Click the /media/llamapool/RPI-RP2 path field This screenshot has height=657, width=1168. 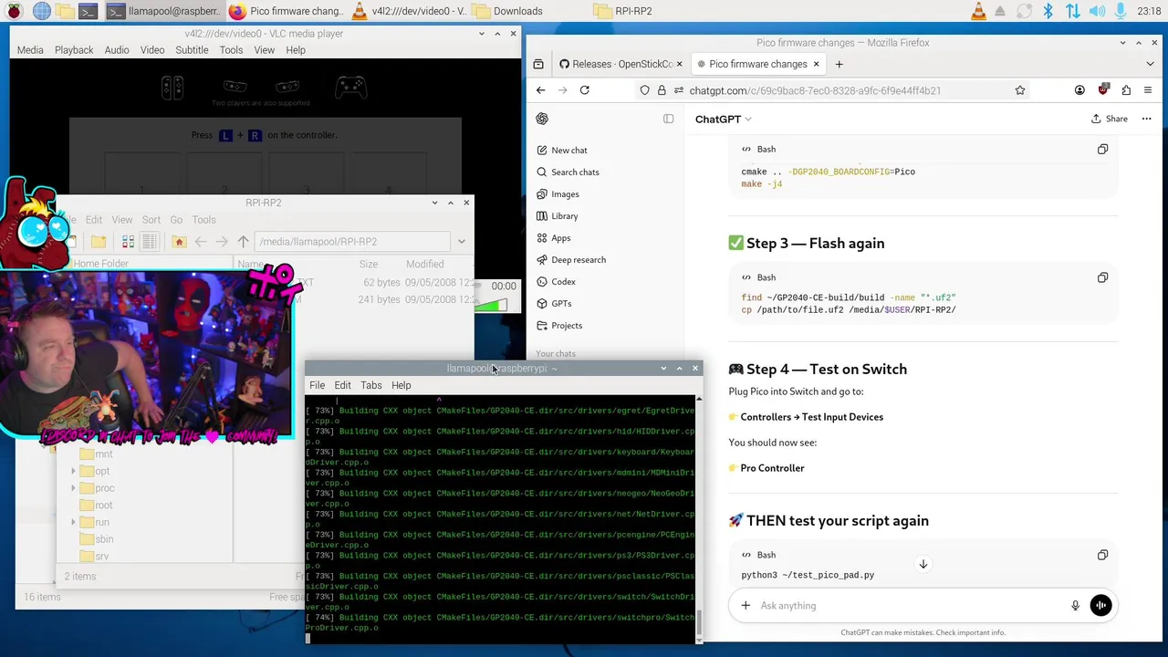(352, 242)
